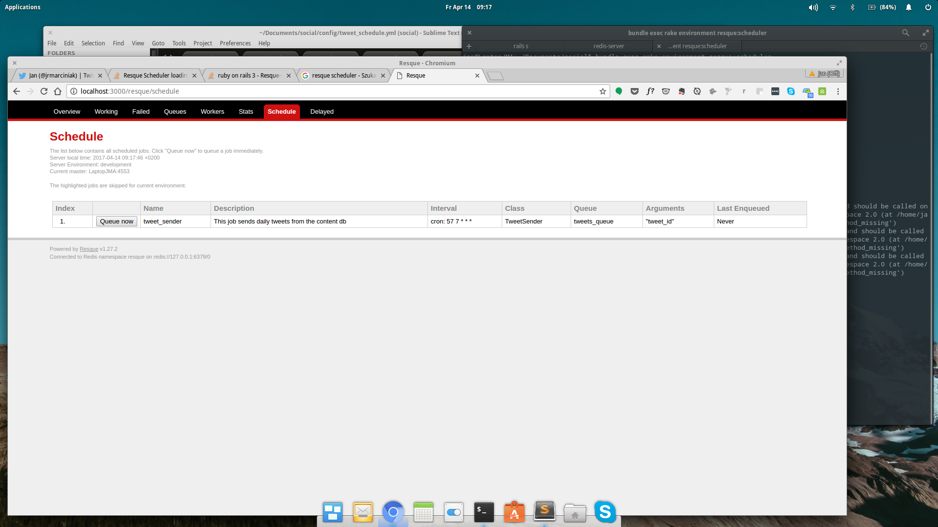Open the Delayed tab in Resque
This screenshot has width=938, height=527.
coord(321,112)
